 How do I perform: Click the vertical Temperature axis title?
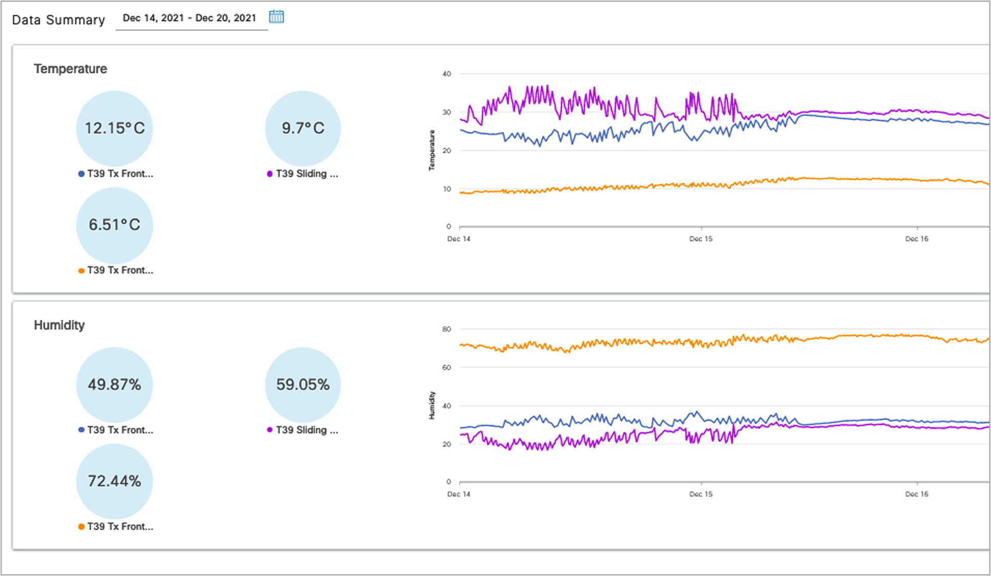click(x=432, y=150)
